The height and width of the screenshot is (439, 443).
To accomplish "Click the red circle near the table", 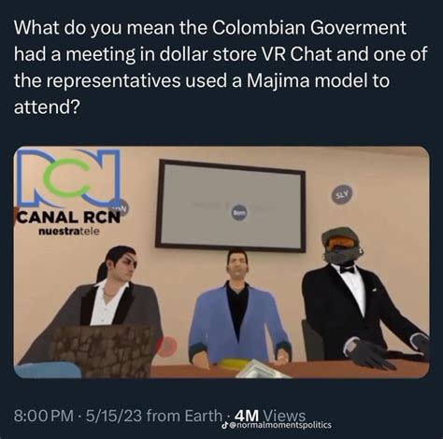I will pos(167,346).
